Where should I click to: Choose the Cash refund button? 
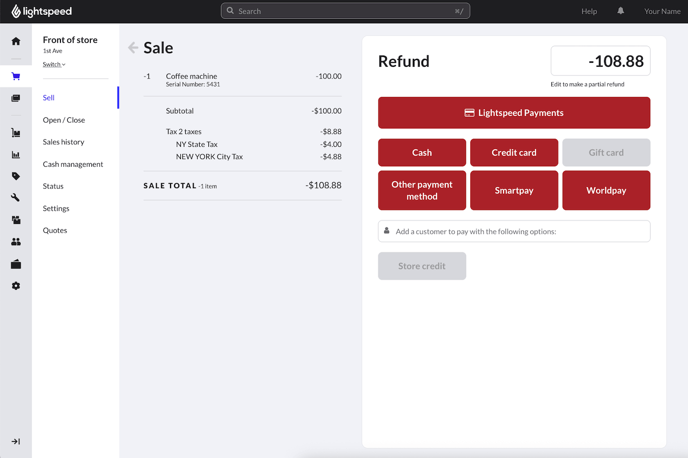[x=422, y=153]
